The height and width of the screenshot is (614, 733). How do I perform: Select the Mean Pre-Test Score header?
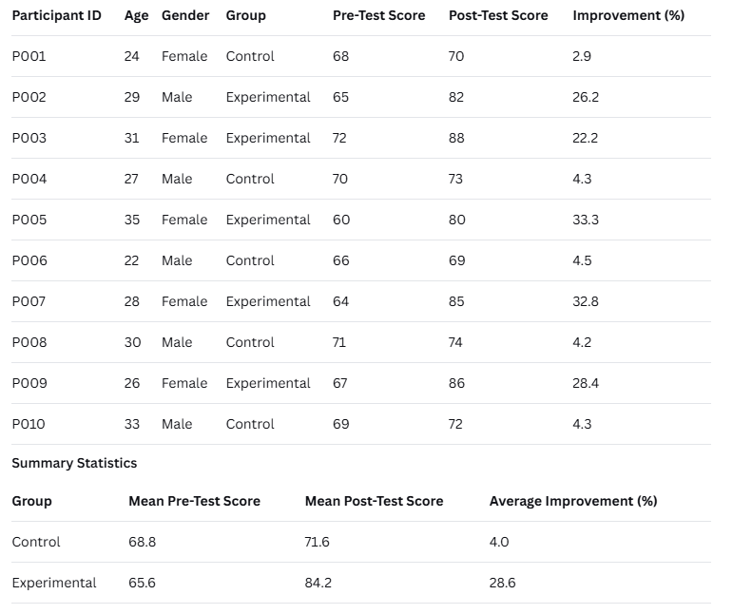[194, 501]
